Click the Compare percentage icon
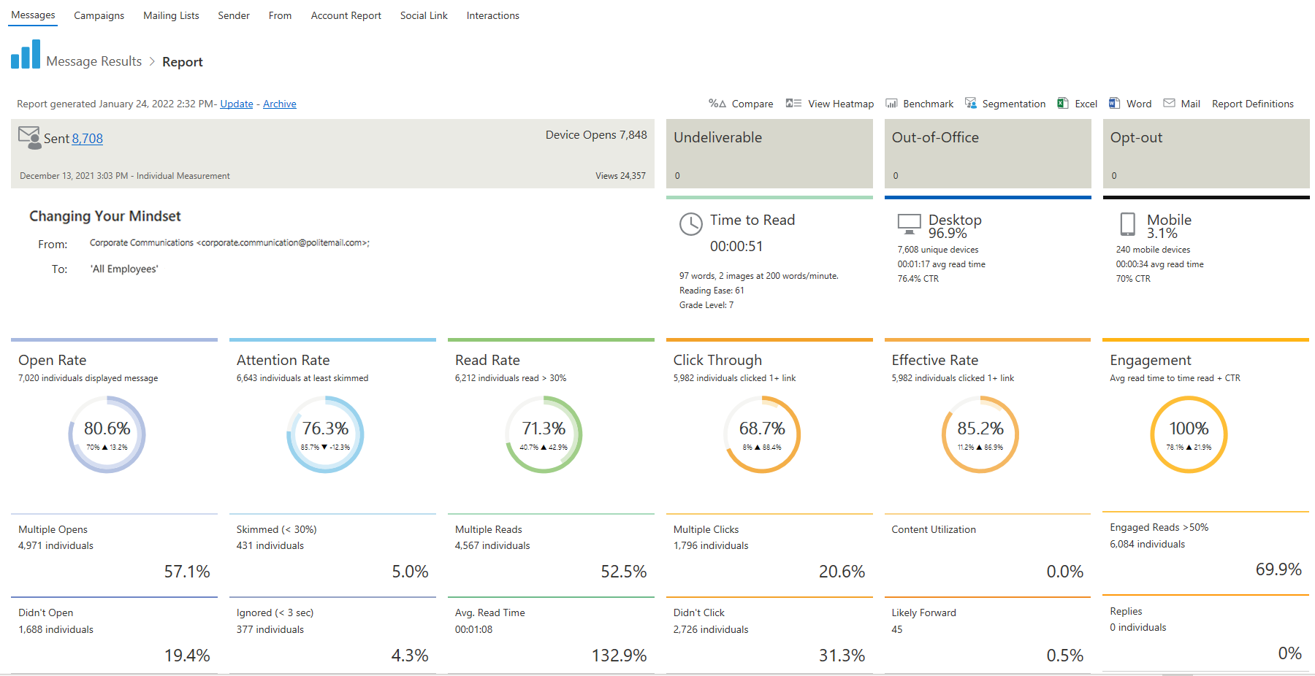The width and height of the screenshot is (1315, 676). [717, 104]
